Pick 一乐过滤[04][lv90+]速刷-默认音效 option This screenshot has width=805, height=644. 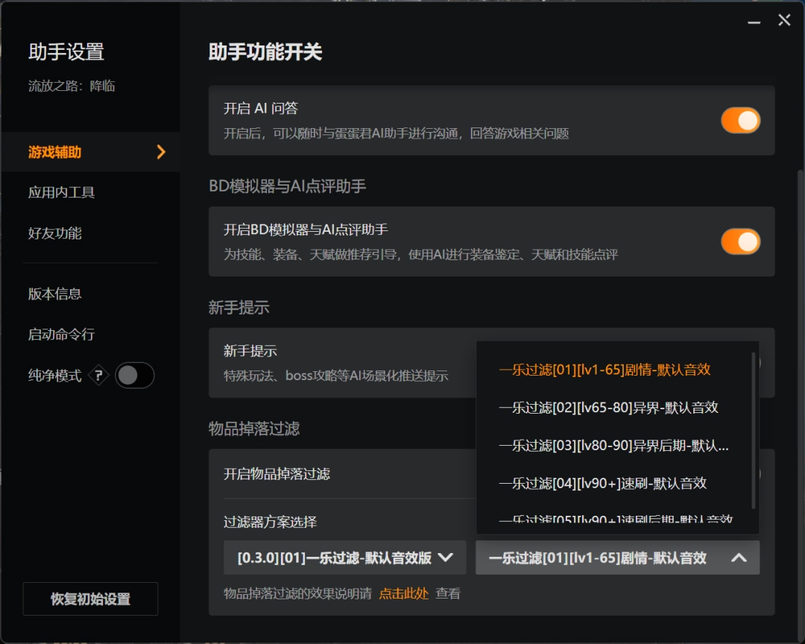click(x=602, y=483)
